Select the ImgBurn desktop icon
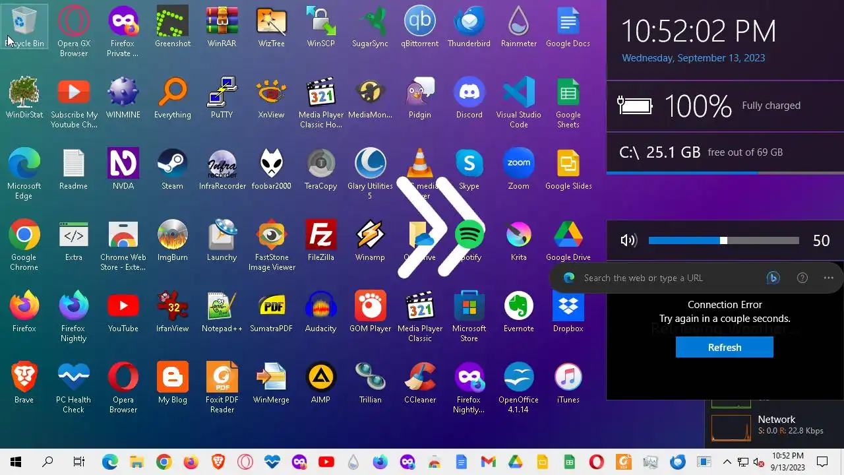The height and width of the screenshot is (475, 844). [173, 241]
